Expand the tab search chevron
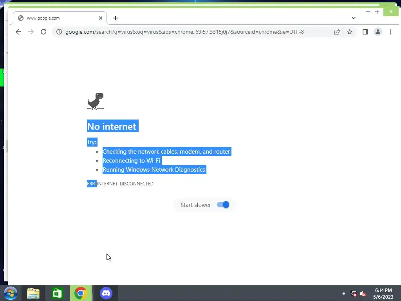This screenshot has height=301, width=401. click(x=354, y=18)
